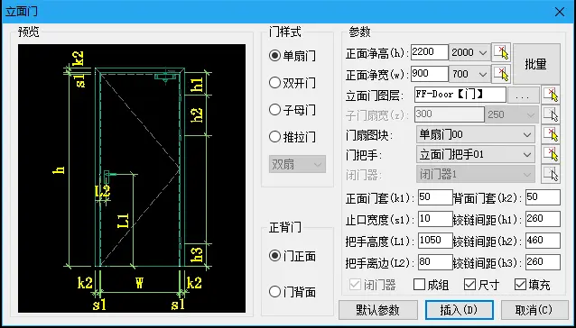The width and height of the screenshot is (576, 328).
Task: Uncheck the 填充 fill checkbox
Action: coord(533,285)
